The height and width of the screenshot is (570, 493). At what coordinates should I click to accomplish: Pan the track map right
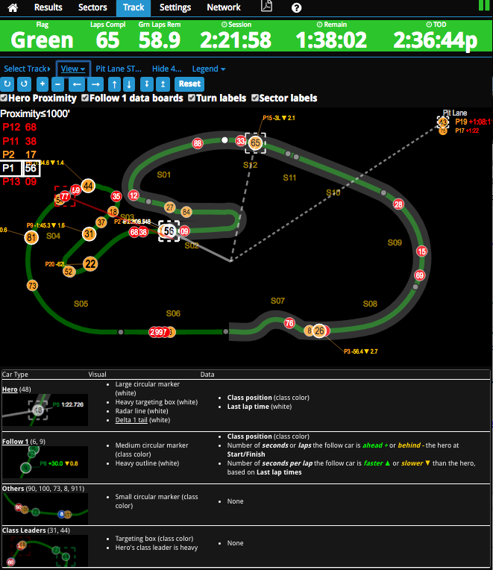[94, 84]
